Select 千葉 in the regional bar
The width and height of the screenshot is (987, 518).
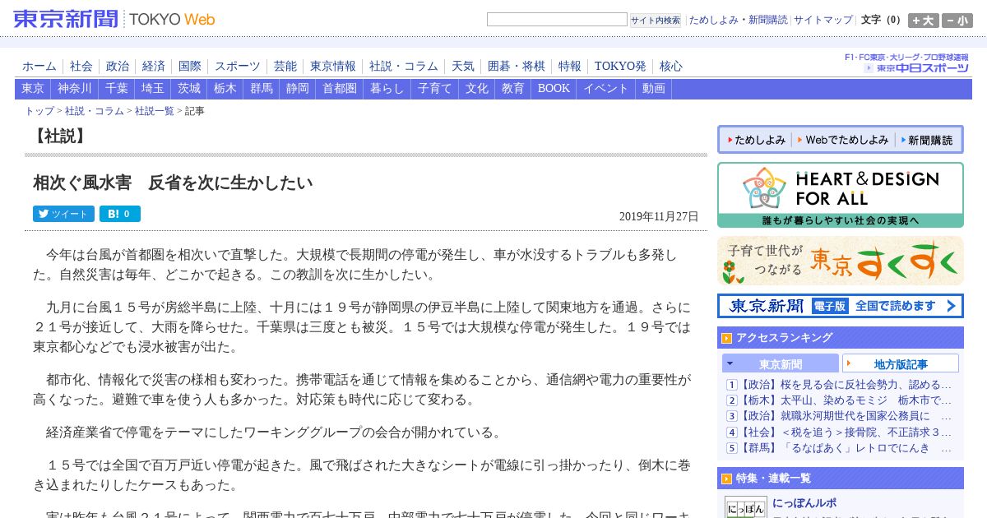(x=117, y=89)
